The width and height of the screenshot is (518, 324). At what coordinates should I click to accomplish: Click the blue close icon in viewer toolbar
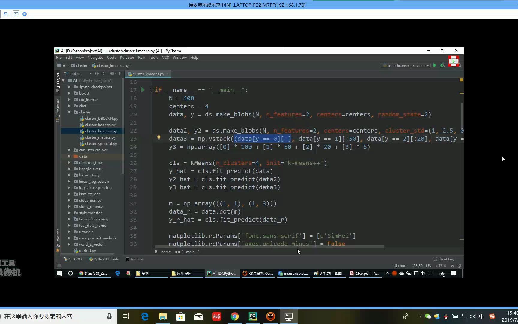(x=25, y=14)
